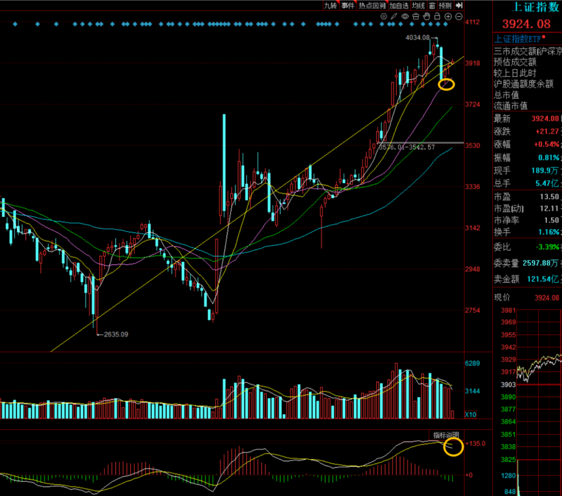Open the 上证指数ETF link
The height and width of the screenshot is (496, 562).
(x=517, y=39)
